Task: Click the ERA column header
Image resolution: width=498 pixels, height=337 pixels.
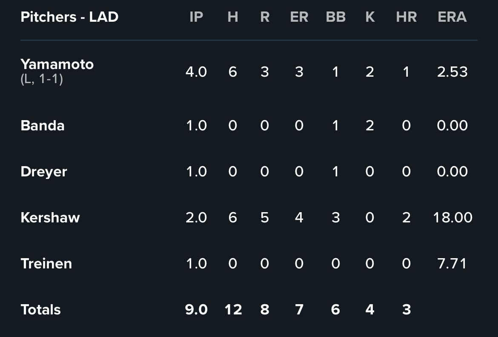Action: click(x=452, y=17)
